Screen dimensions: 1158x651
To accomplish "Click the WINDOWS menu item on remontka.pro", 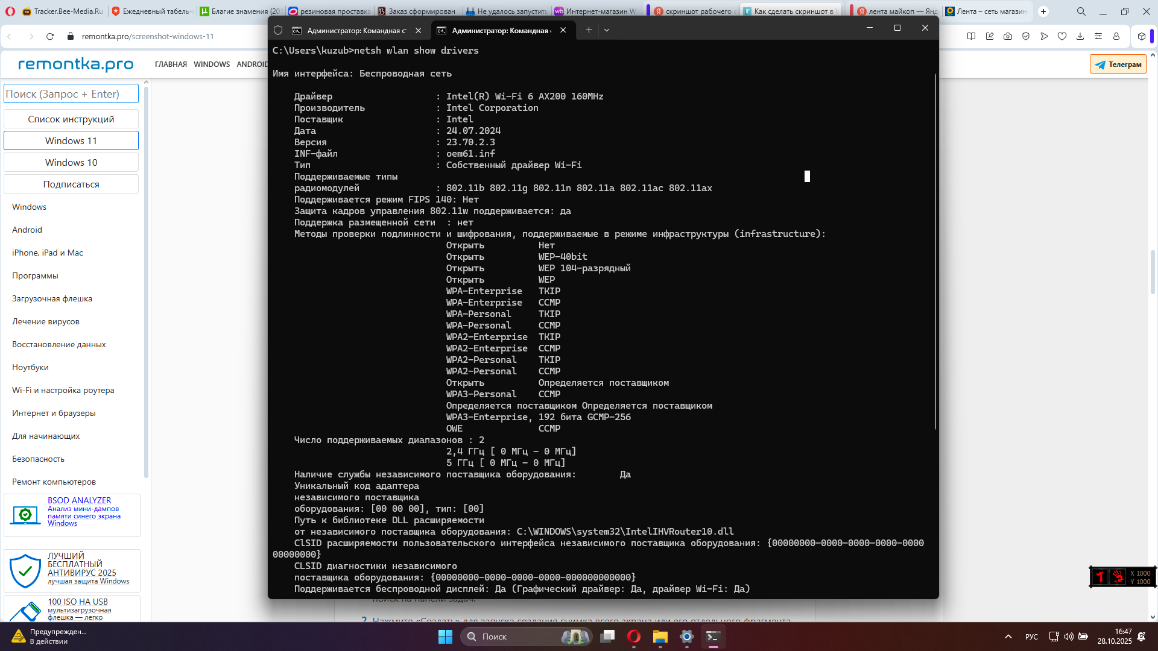I will [212, 64].
